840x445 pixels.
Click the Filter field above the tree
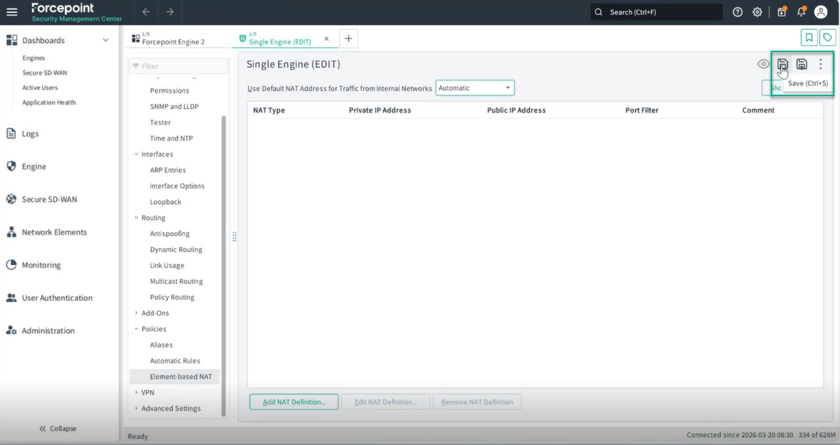pos(179,66)
